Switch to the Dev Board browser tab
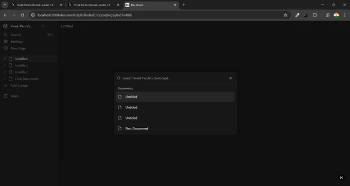The image size is (350, 186). click(x=151, y=5)
